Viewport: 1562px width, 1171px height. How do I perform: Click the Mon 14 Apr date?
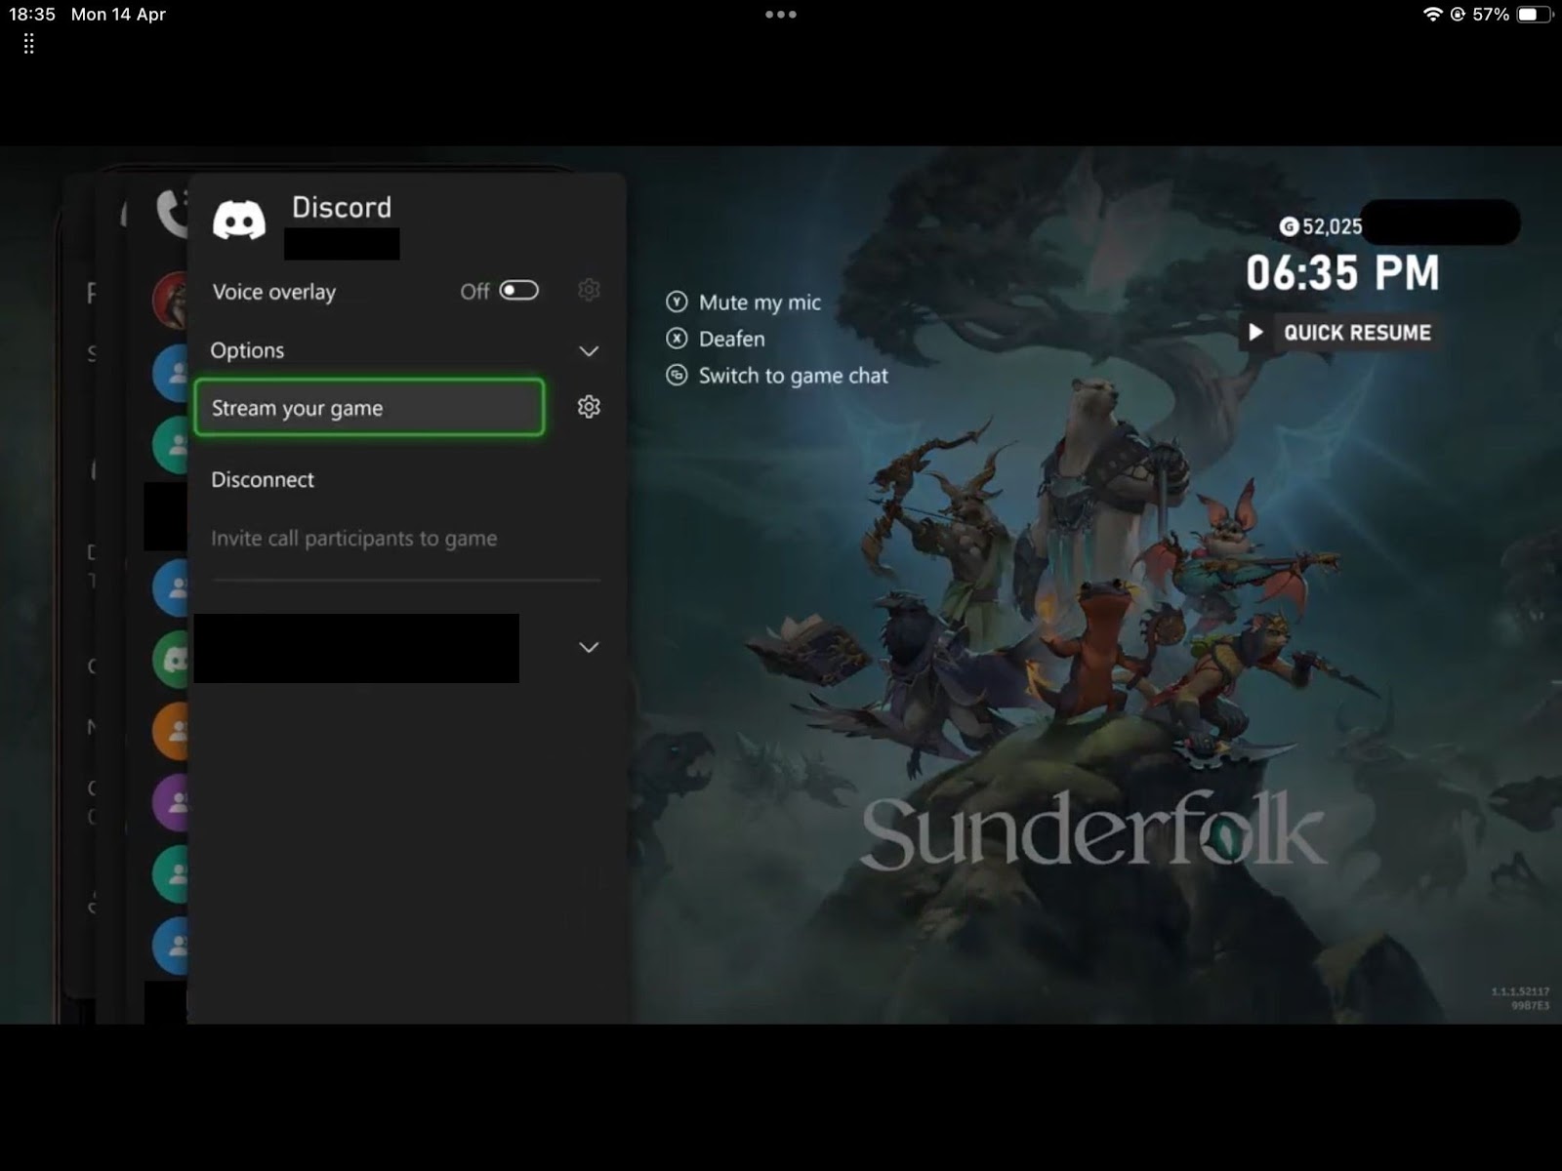click(x=118, y=14)
